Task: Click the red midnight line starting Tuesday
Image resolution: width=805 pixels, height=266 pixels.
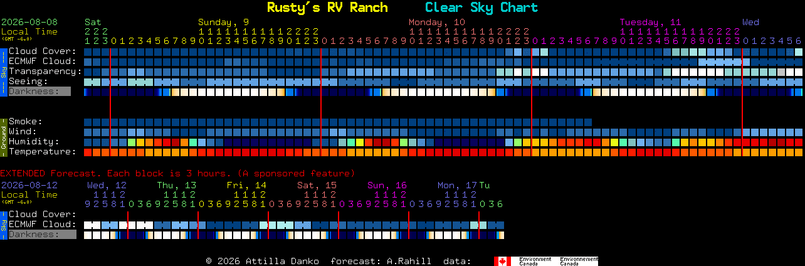Action: 532,102
